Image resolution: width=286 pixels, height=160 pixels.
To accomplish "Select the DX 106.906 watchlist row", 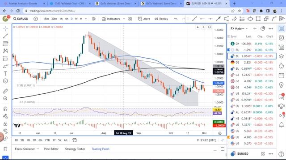I will point(252,44).
